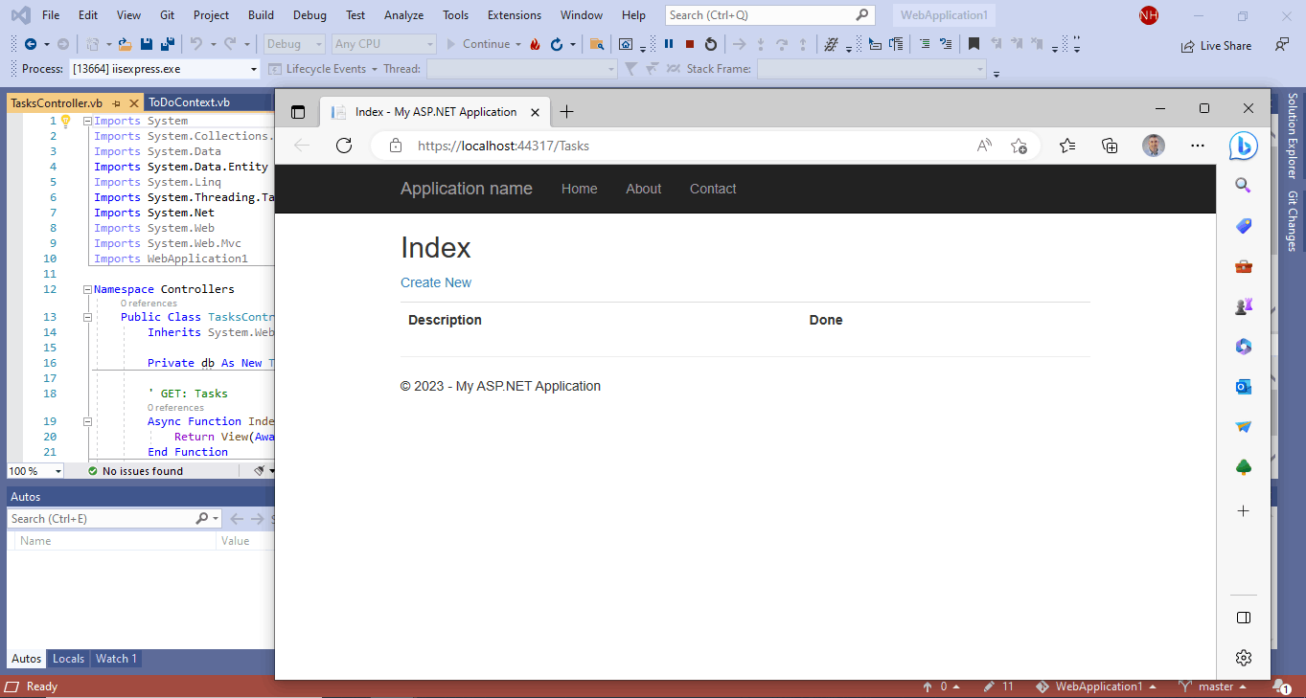Click the breakpoint bulb margin indicator on line 1
Image resolution: width=1306 pixels, height=698 pixels.
point(65,119)
